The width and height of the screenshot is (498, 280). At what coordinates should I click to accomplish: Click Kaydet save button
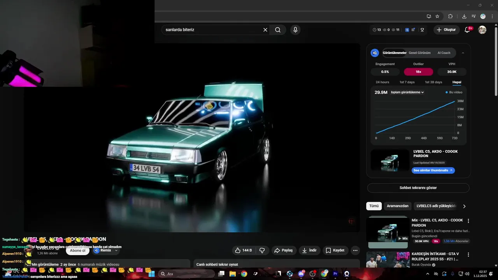point(335,250)
